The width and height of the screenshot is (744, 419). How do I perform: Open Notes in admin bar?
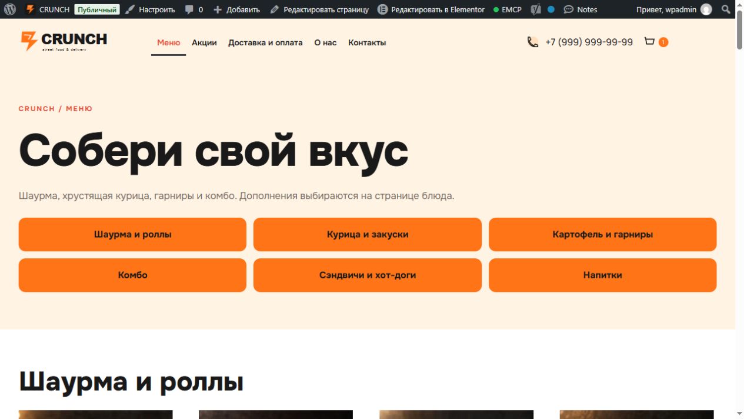point(587,9)
